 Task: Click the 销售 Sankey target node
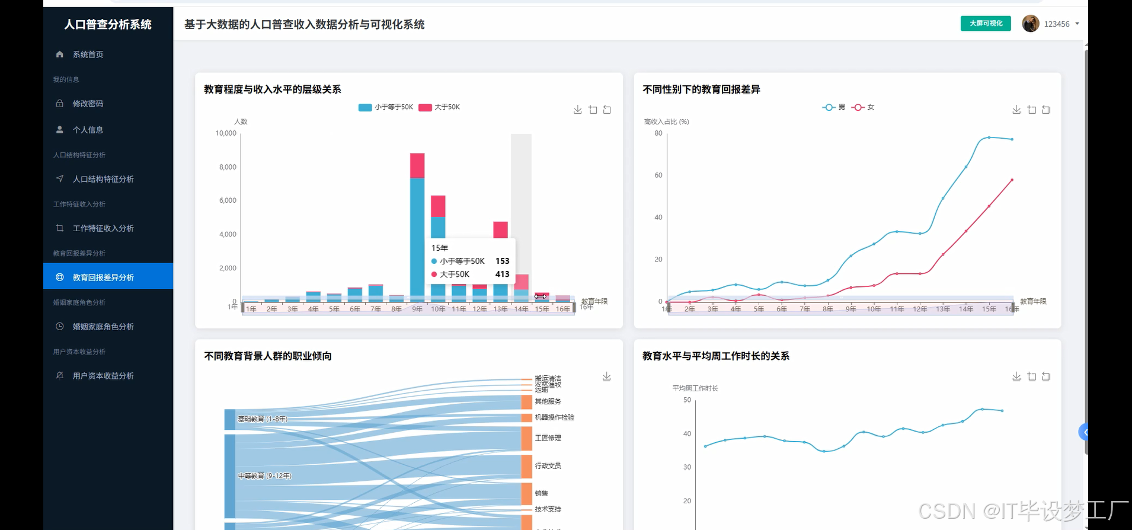coord(526,493)
